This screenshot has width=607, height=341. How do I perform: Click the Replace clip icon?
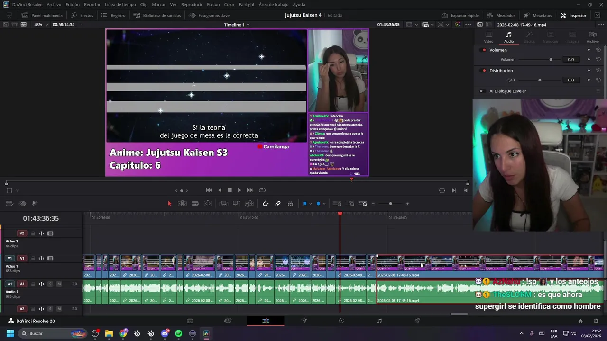(248, 204)
